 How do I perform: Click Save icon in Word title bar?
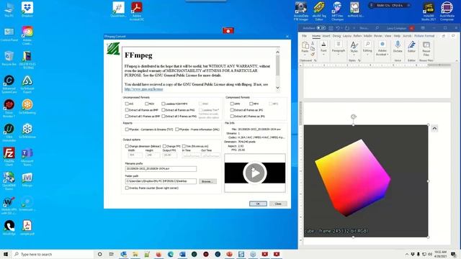[331, 28]
